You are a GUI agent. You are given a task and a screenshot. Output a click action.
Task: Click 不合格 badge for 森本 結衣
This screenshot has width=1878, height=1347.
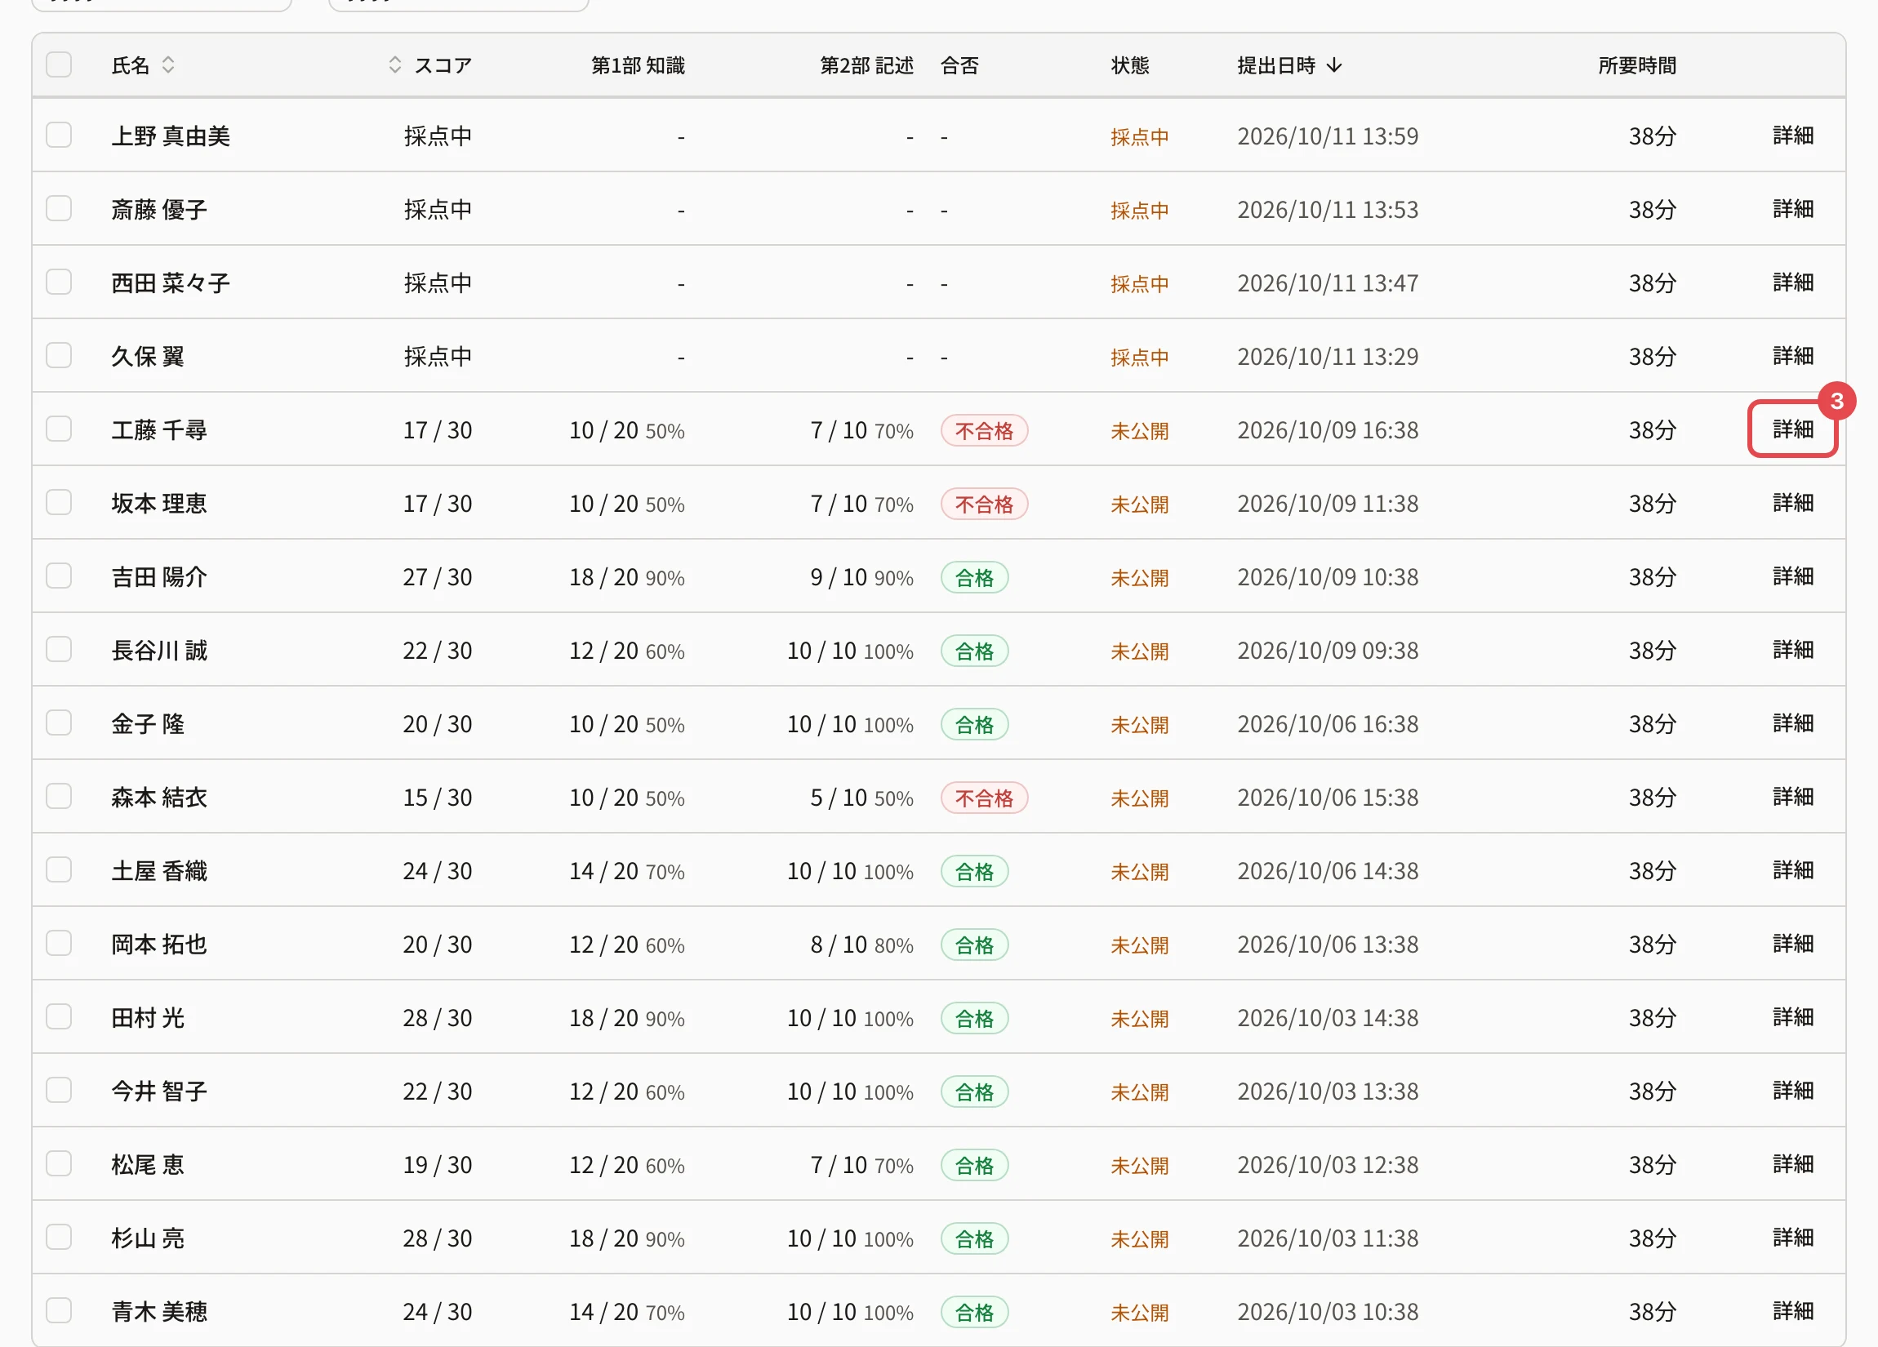[x=985, y=798]
